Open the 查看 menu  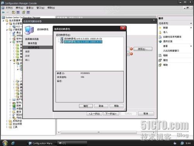pyautogui.click(x=30, y=8)
